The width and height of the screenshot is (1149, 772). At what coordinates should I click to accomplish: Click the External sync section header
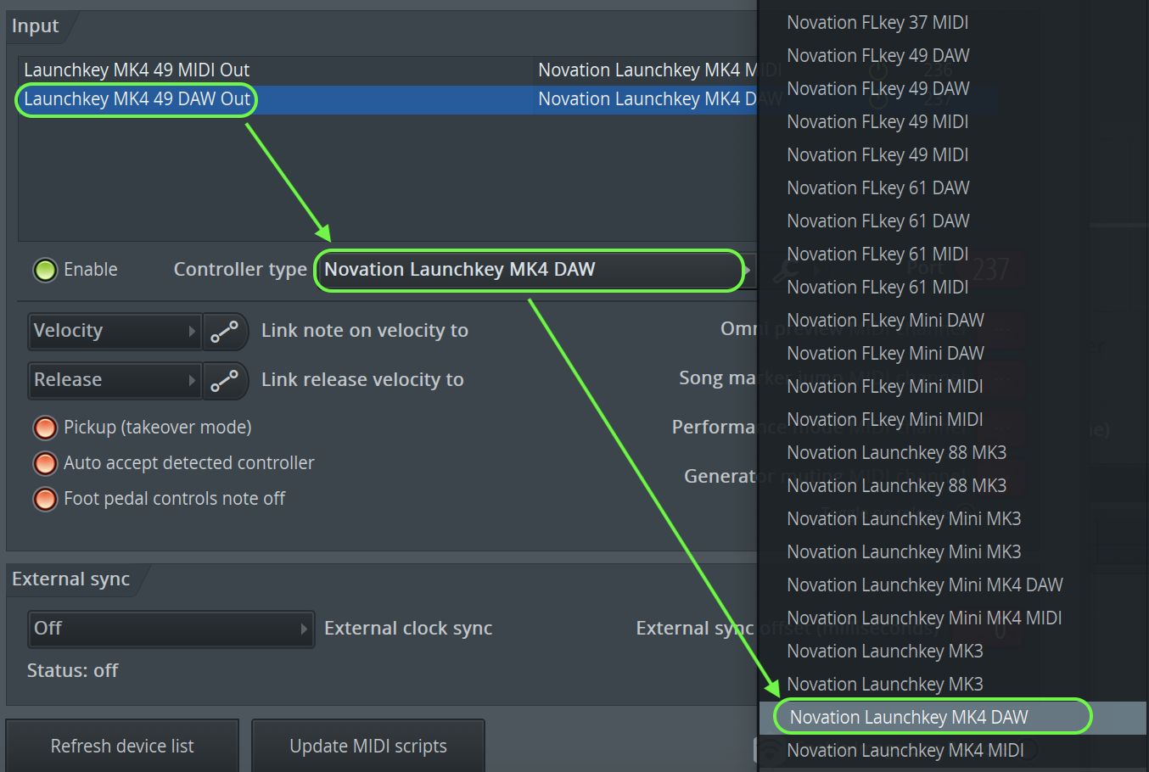pos(71,579)
